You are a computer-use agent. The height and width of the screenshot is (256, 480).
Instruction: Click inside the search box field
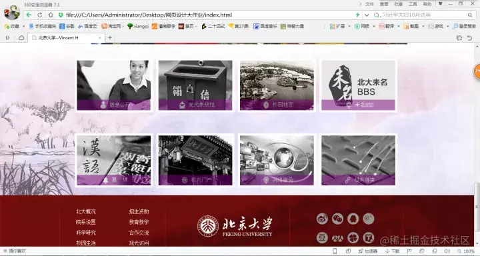coord(423,15)
